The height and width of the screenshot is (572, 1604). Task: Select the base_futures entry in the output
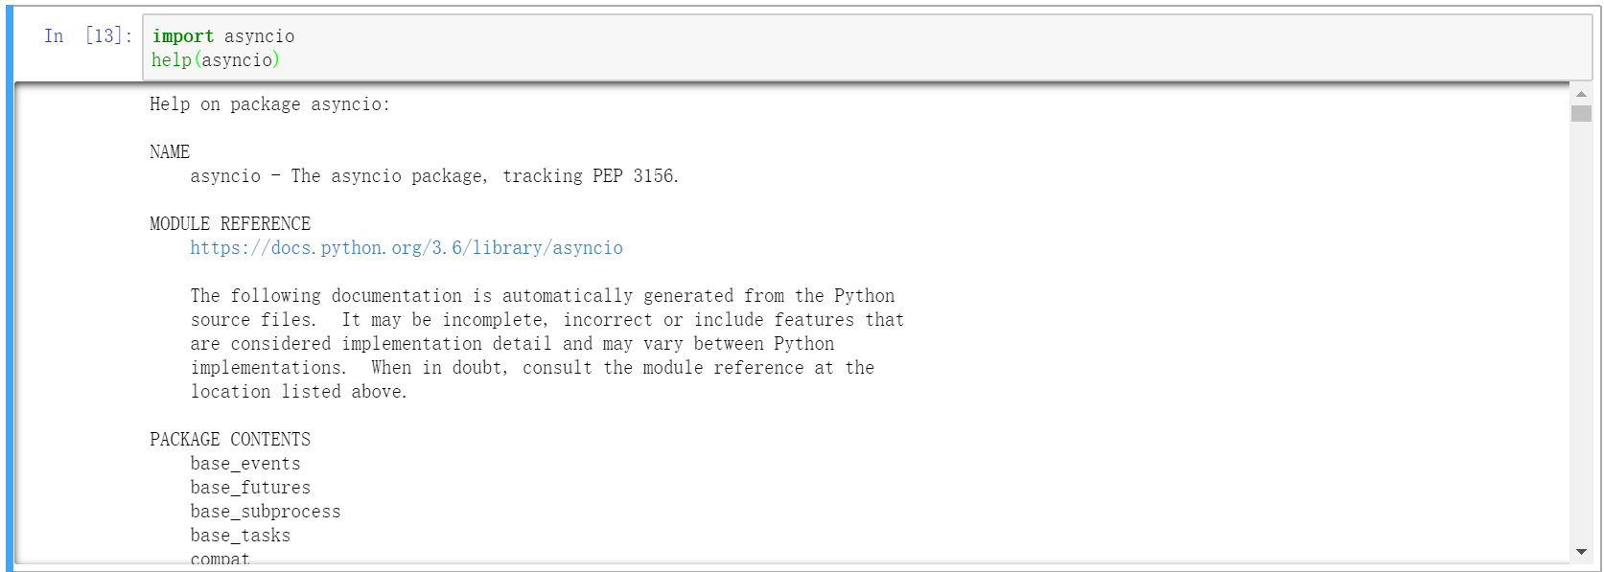click(x=249, y=487)
